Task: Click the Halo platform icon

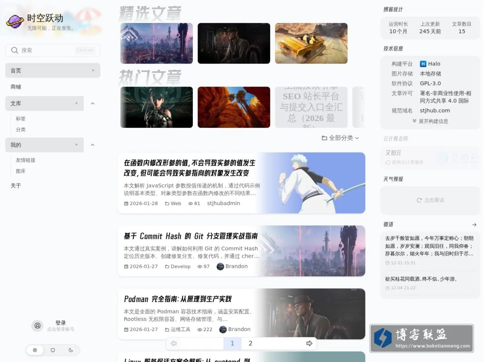Action: (x=423, y=64)
